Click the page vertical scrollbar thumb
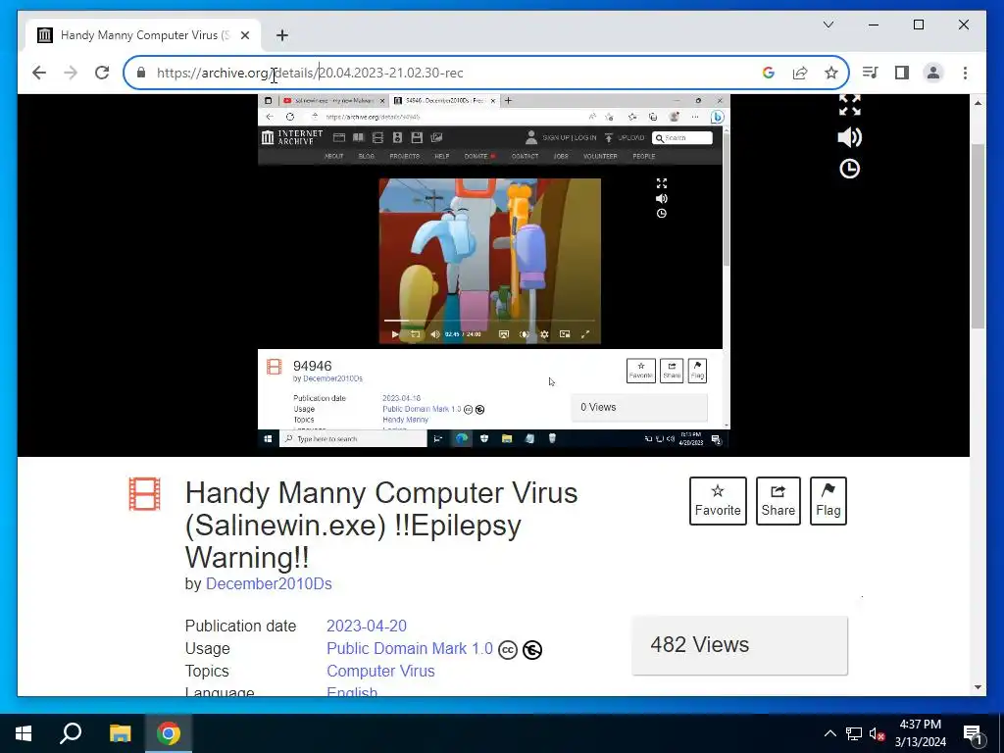 [x=978, y=235]
